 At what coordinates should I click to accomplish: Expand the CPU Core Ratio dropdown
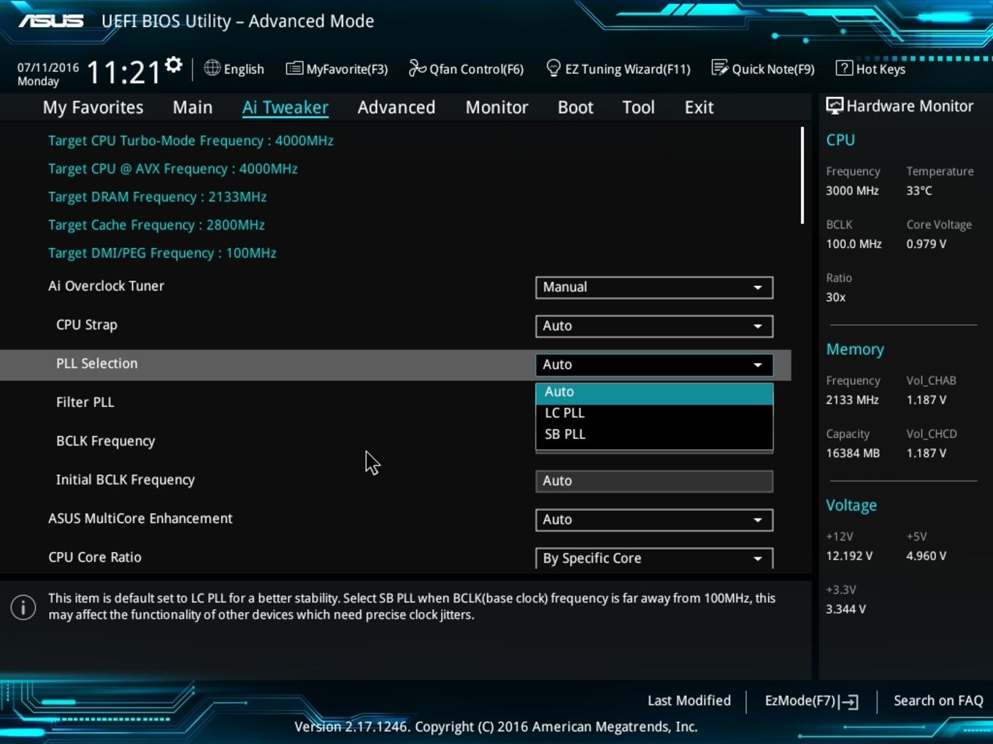pos(654,558)
